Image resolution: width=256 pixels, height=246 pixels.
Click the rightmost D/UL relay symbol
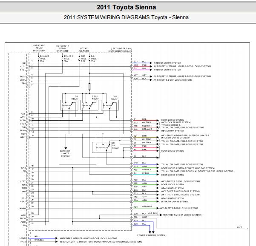(x=110, y=105)
